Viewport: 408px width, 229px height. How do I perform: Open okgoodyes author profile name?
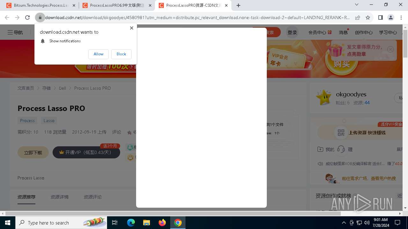click(x=351, y=94)
